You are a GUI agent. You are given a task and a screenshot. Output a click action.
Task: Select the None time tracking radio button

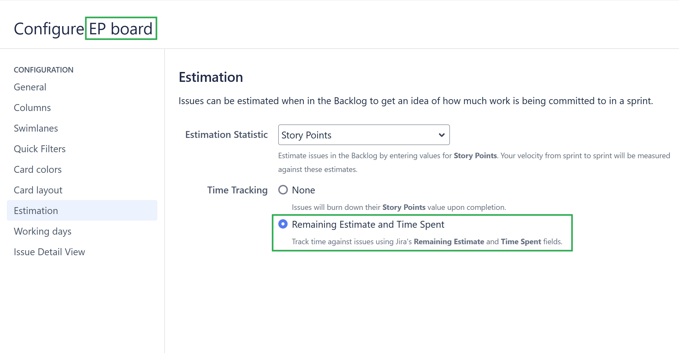click(x=283, y=190)
